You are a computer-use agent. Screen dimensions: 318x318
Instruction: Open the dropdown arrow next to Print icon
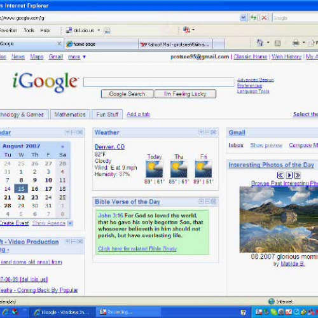click(303, 43)
